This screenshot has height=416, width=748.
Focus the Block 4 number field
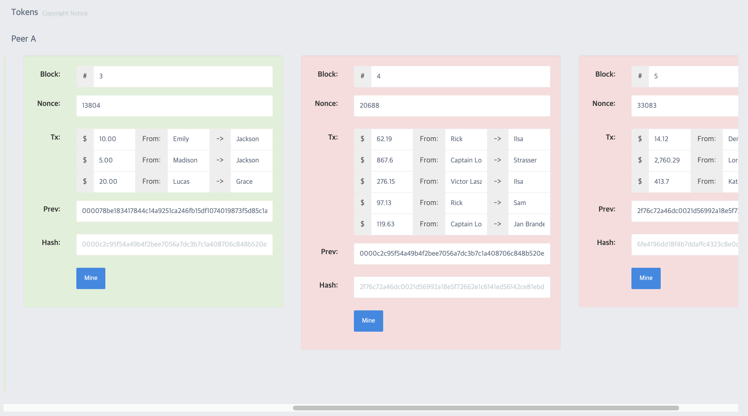click(460, 76)
